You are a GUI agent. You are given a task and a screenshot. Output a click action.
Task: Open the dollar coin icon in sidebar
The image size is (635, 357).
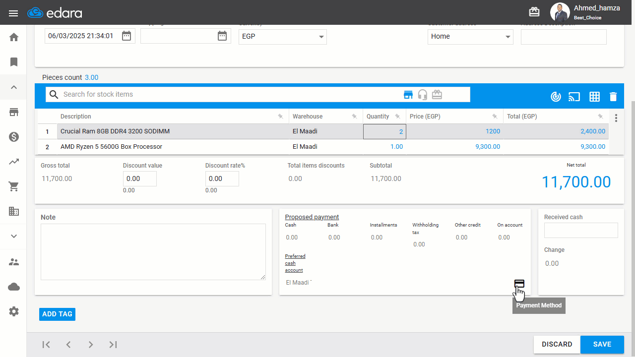pyautogui.click(x=14, y=137)
